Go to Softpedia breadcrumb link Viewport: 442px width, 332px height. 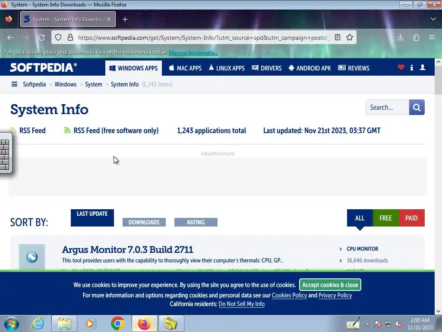pyautogui.click(x=35, y=84)
